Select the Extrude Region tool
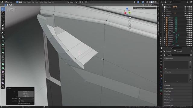This screenshot has width=193, height=108. pos(3,45)
